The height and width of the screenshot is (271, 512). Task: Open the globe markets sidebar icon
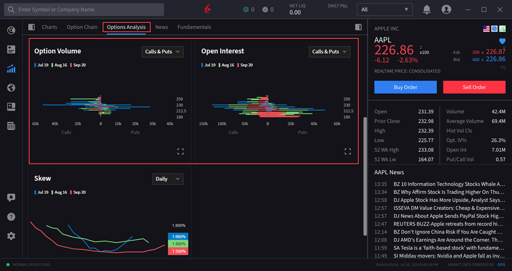(11, 88)
